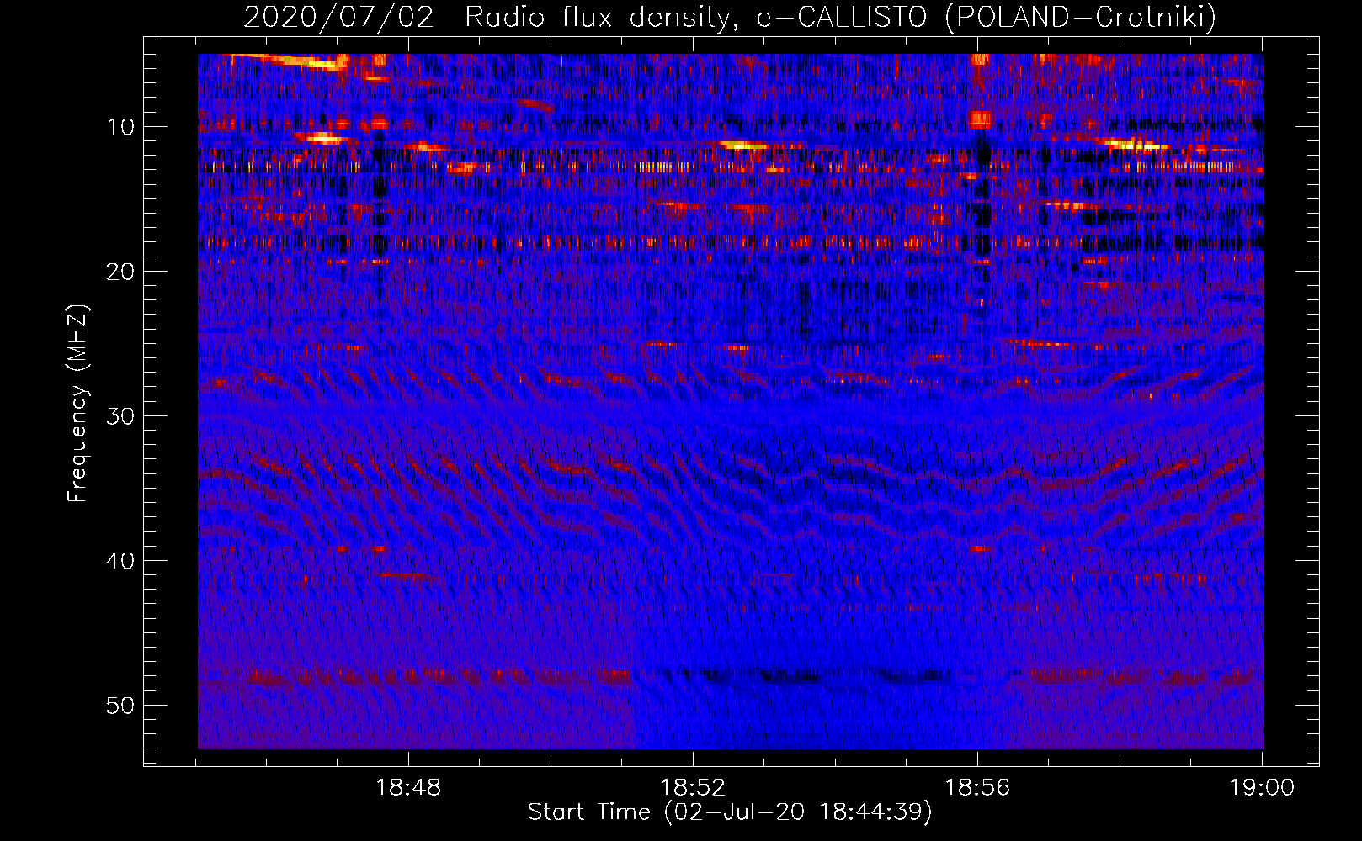Click the 20 MHz frequency tick label
The width and height of the screenshot is (1362, 841).
coord(121,272)
